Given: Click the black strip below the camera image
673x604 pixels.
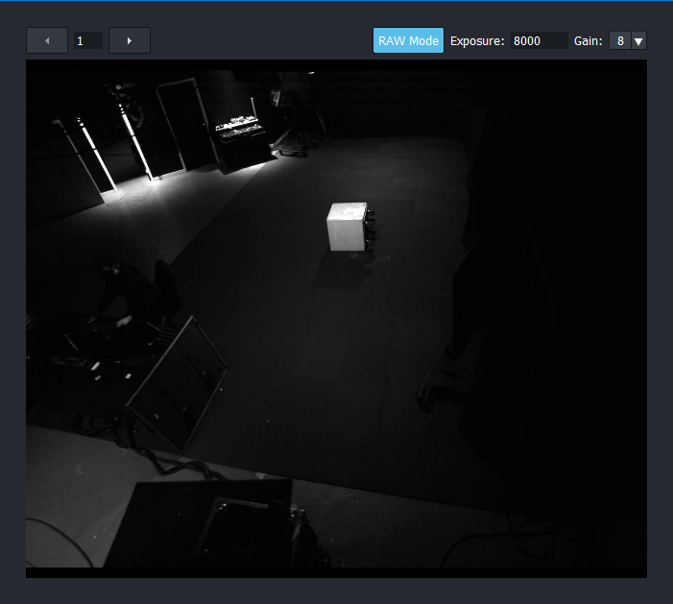Looking at the screenshot, I should tap(336, 572).
